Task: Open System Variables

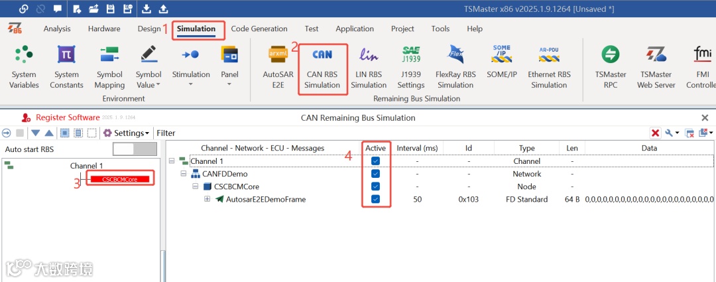Action: pos(24,67)
